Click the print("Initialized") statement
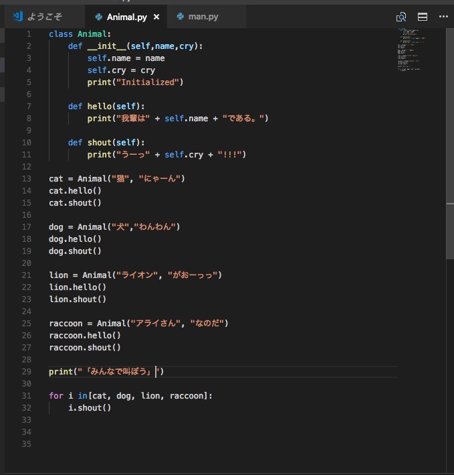Viewport: 454px width, 475px height. click(x=136, y=82)
